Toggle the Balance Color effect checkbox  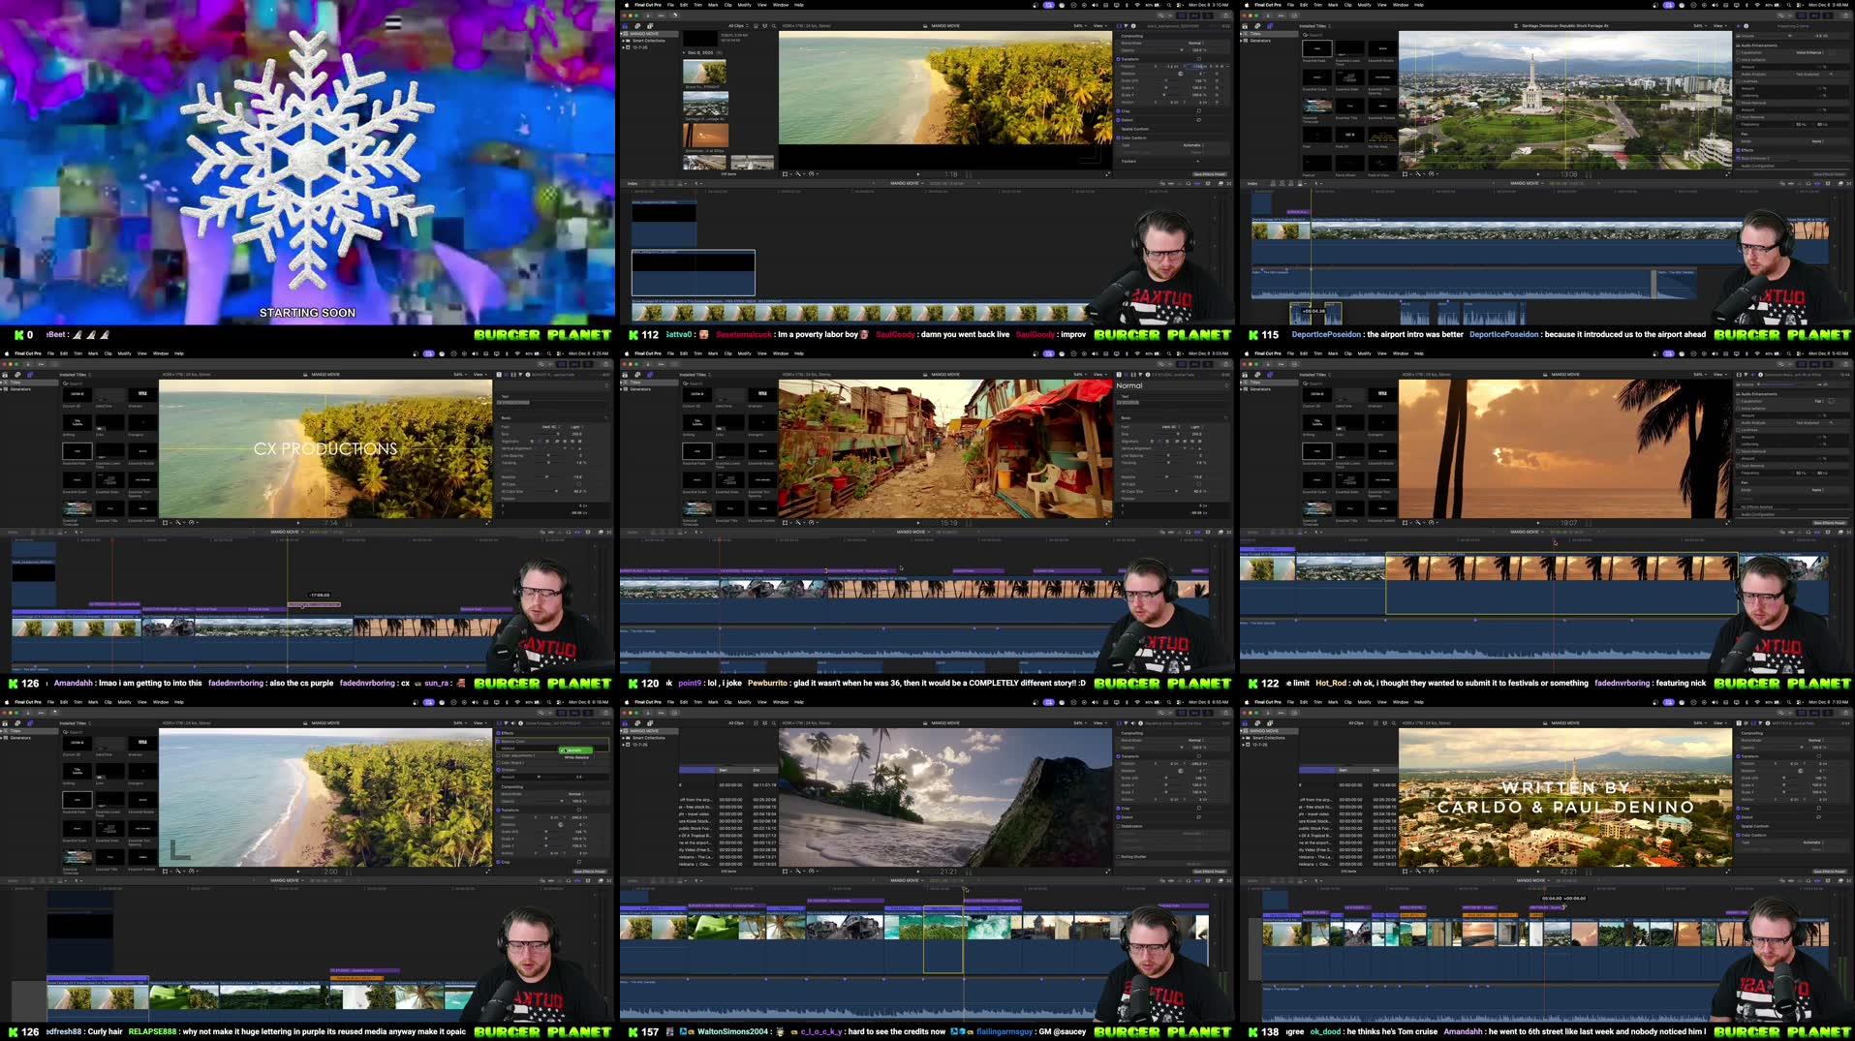click(x=498, y=742)
